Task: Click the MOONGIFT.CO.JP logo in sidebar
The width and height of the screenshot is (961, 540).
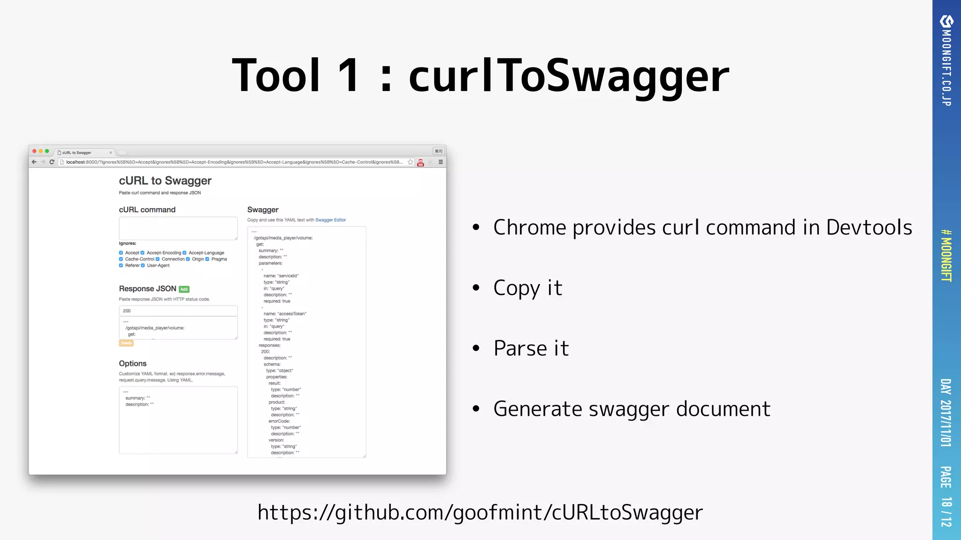Action: 946,60
